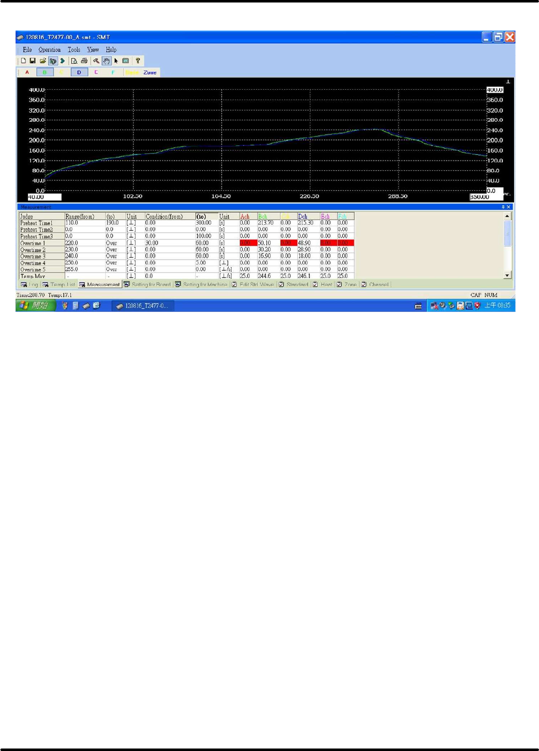Open the View menu

click(x=93, y=50)
